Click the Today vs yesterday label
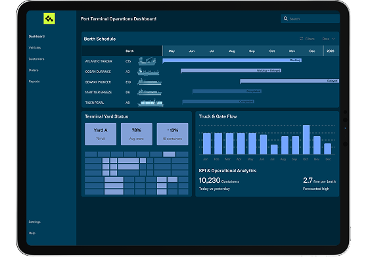Screen dimensions: 368x257 pos(214,189)
